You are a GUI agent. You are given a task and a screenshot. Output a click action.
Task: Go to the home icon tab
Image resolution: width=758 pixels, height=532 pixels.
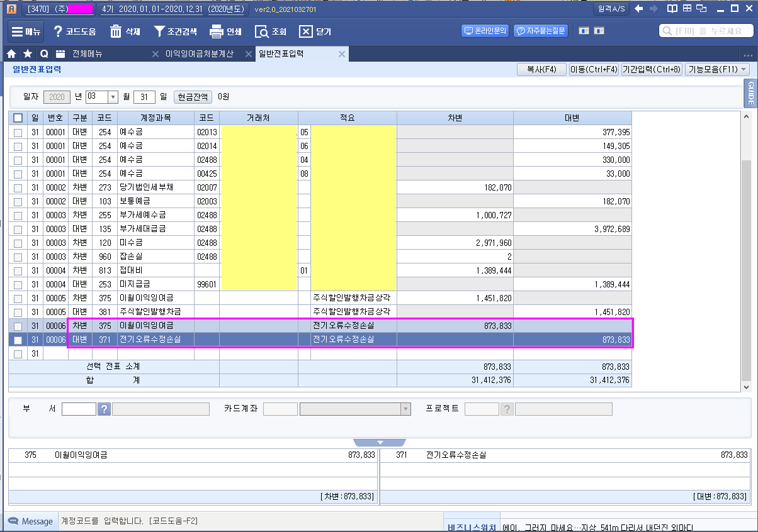pyautogui.click(x=11, y=54)
